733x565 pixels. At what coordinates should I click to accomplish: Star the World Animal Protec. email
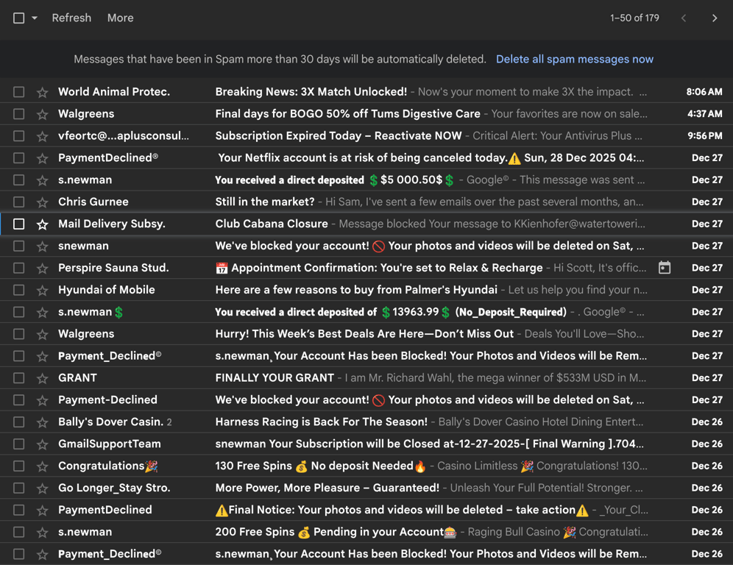43,92
